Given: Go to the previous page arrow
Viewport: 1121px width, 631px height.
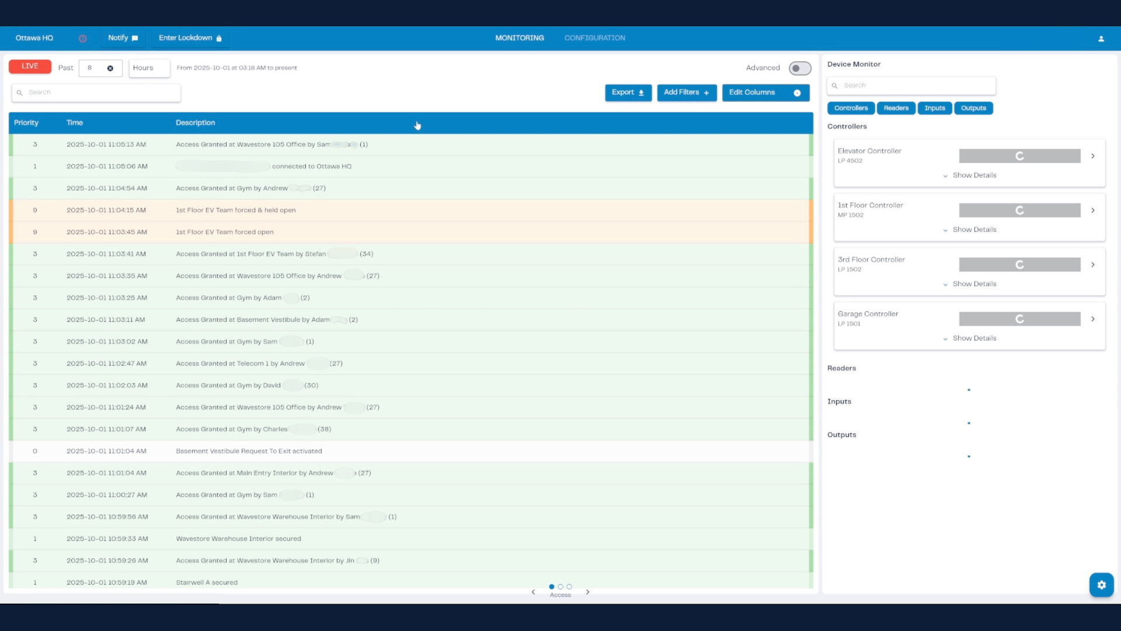Looking at the screenshot, I should (x=533, y=592).
